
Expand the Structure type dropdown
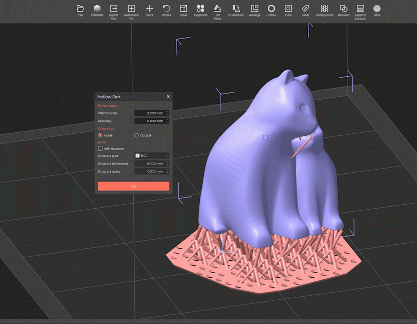[x=152, y=155]
